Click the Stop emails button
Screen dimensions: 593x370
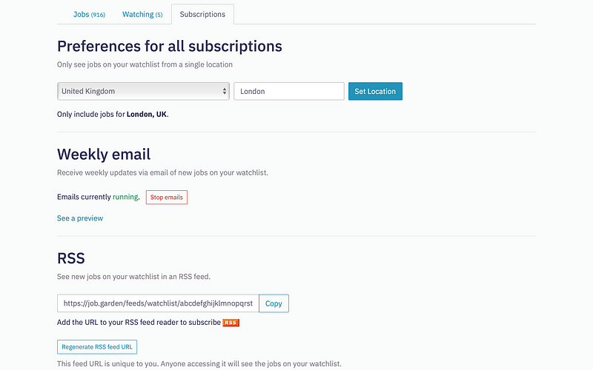pyautogui.click(x=166, y=197)
